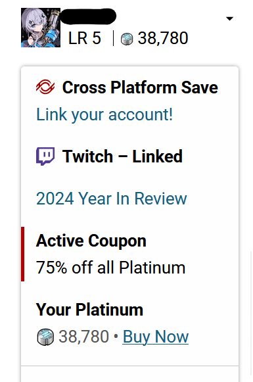The height and width of the screenshot is (382, 253).
Task: Click the profile avatar thumbnail
Action: (41, 28)
